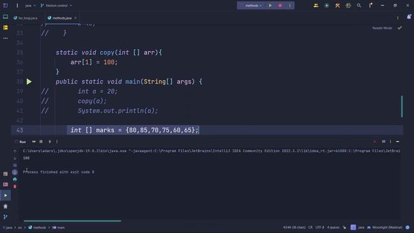Open the Terminal tool window icon

5,184
